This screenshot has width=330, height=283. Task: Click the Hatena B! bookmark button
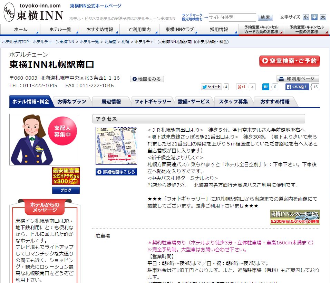(265, 87)
